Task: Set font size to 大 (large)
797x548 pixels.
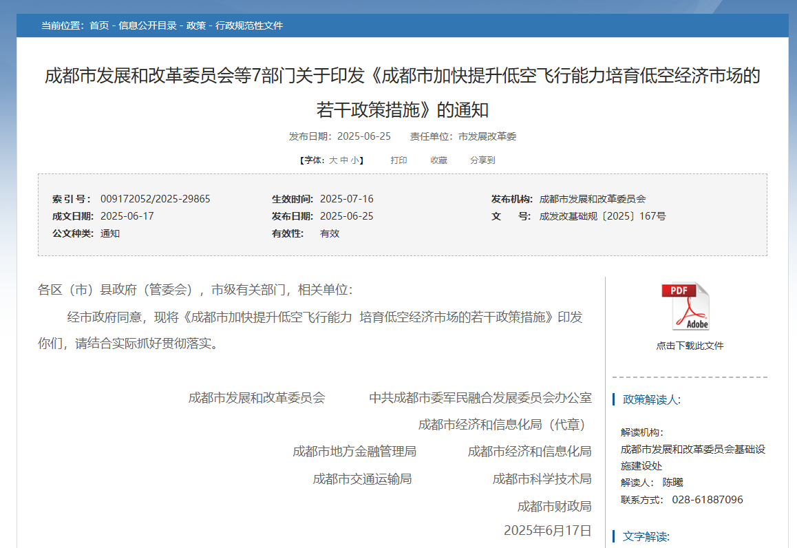Action: (x=333, y=160)
